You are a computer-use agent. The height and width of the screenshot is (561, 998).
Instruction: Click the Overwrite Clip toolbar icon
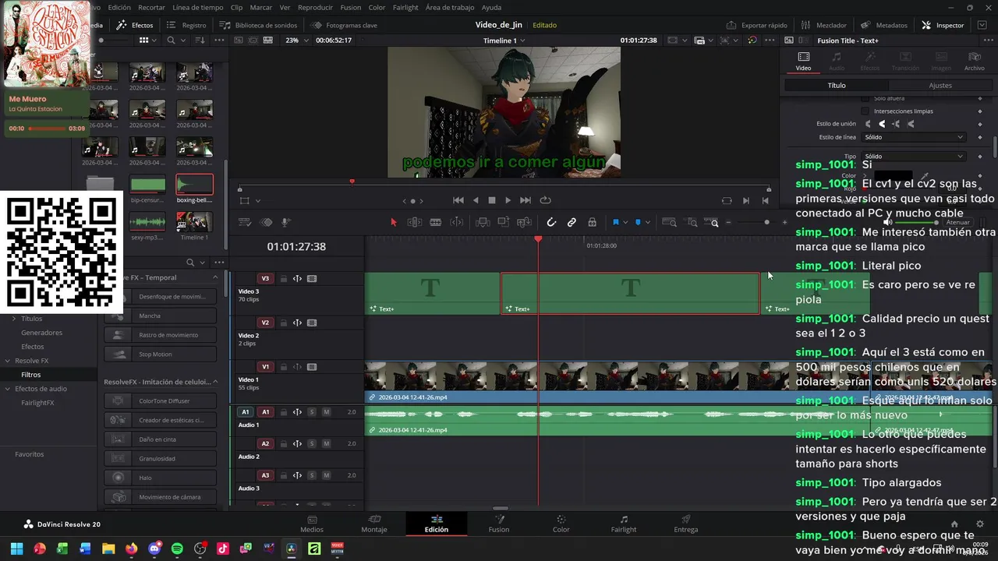coord(504,222)
